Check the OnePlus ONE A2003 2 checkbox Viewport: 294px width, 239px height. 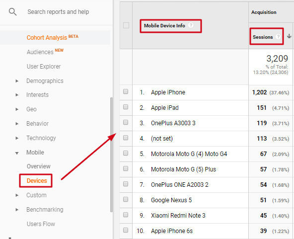pos(126,184)
